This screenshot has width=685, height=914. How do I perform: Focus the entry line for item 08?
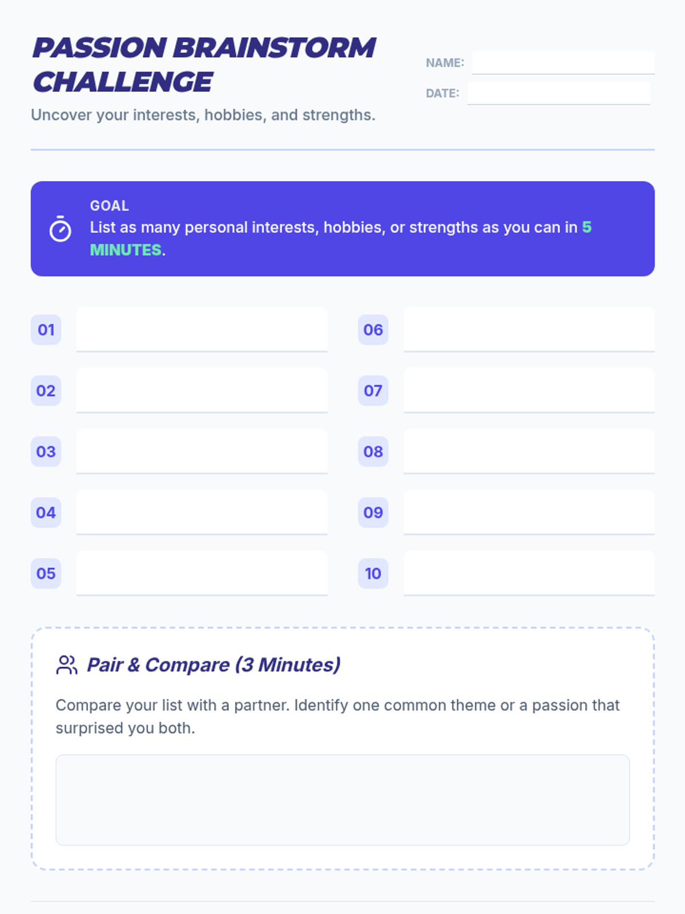click(x=529, y=451)
